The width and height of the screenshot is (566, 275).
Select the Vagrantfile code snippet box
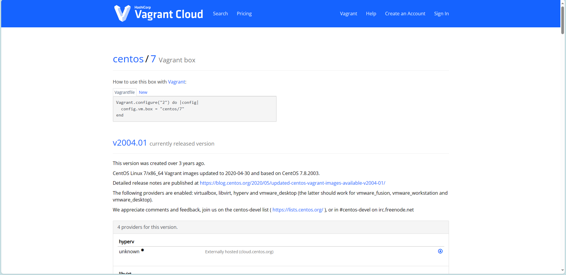[x=194, y=109]
